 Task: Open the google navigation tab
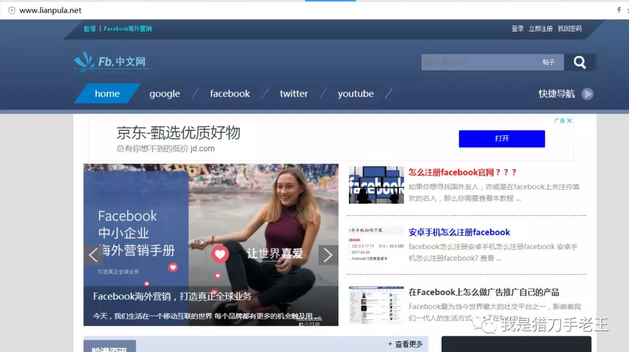(x=164, y=94)
